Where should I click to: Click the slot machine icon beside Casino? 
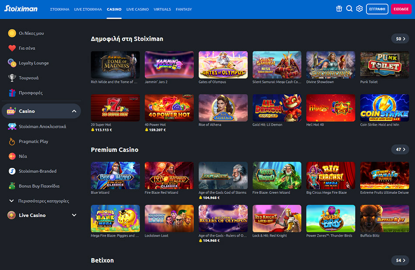(11, 111)
